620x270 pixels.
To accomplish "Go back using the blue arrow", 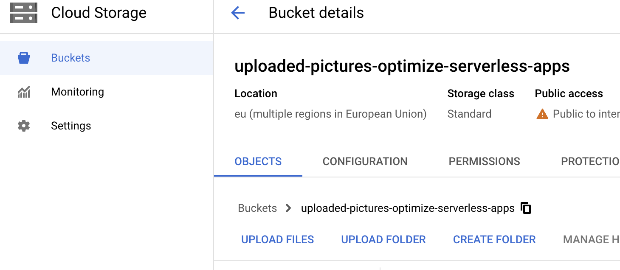I will pos(238,13).
